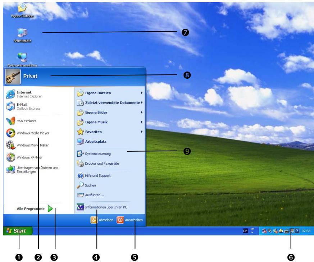This screenshot has width=314, height=262.
Task: Click the disconnected network tray icon
Action: coord(264,231)
